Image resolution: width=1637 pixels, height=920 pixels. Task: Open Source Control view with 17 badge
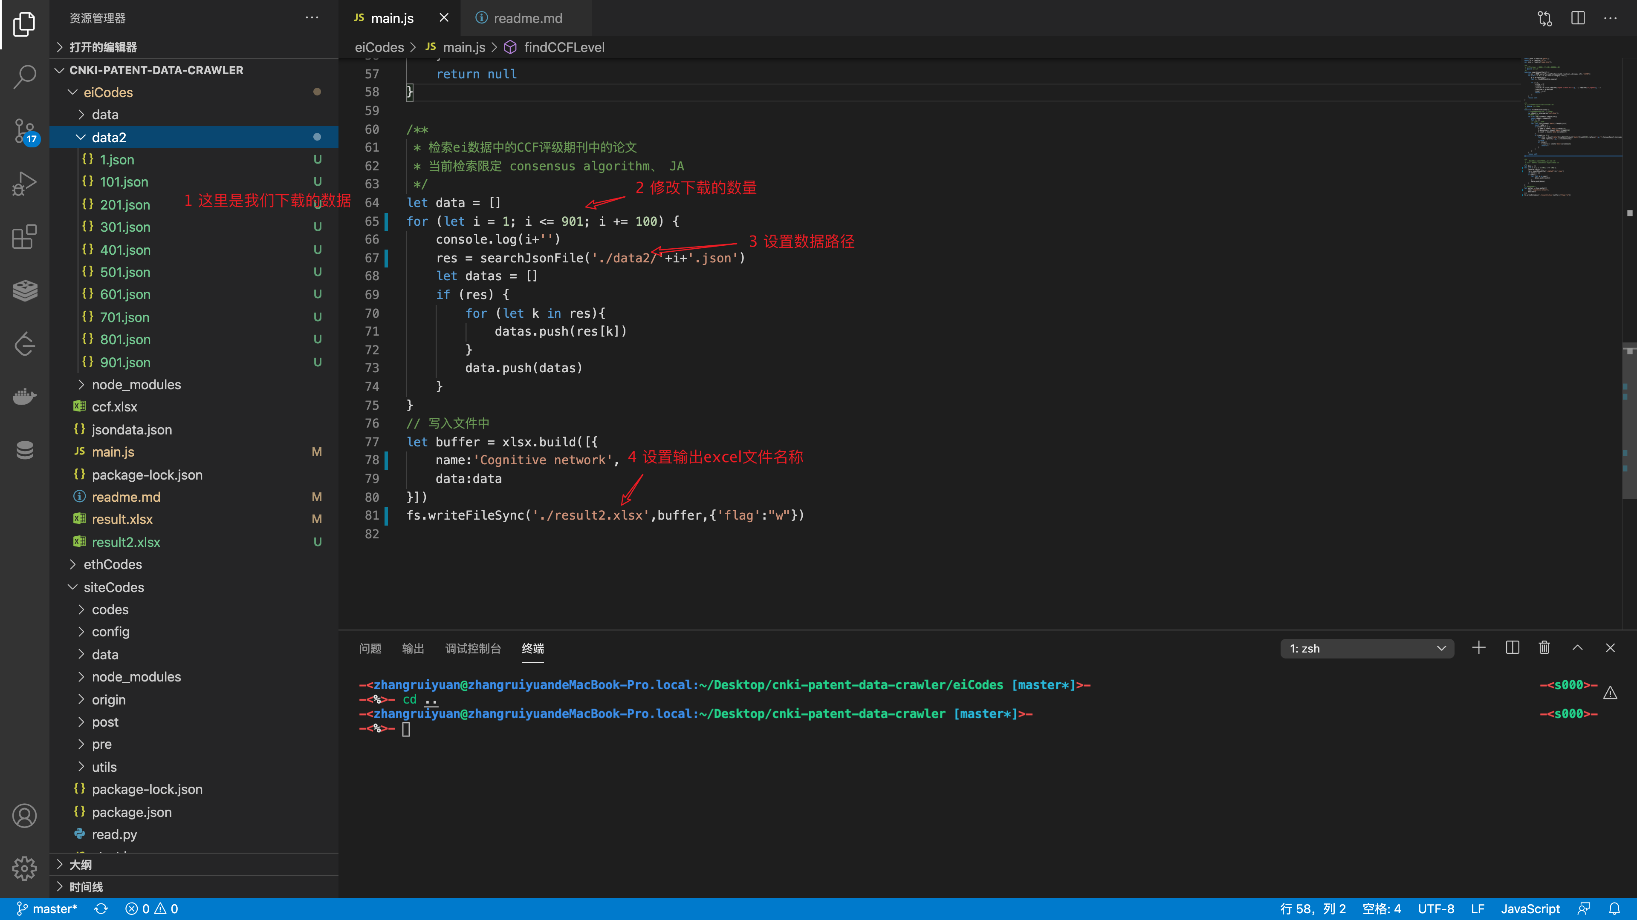click(24, 130)
